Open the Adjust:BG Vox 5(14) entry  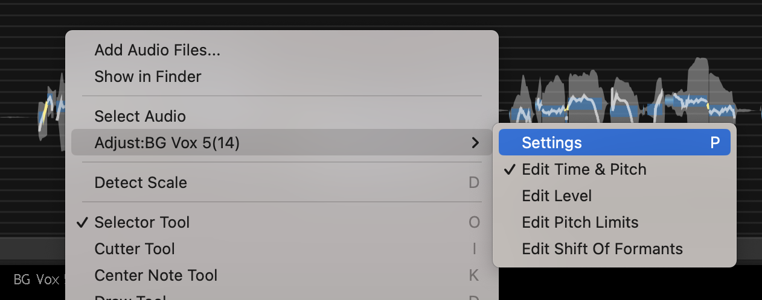point(282,143)
